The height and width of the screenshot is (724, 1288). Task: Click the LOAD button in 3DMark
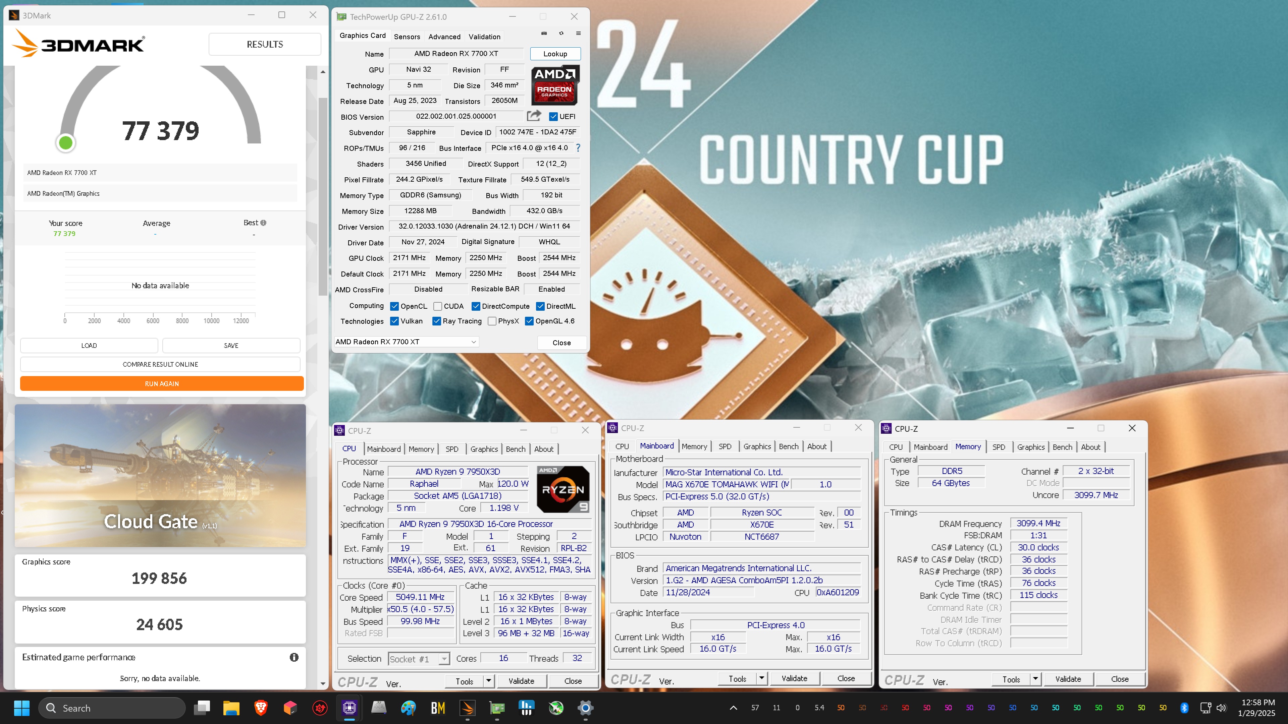pos(89,345)
